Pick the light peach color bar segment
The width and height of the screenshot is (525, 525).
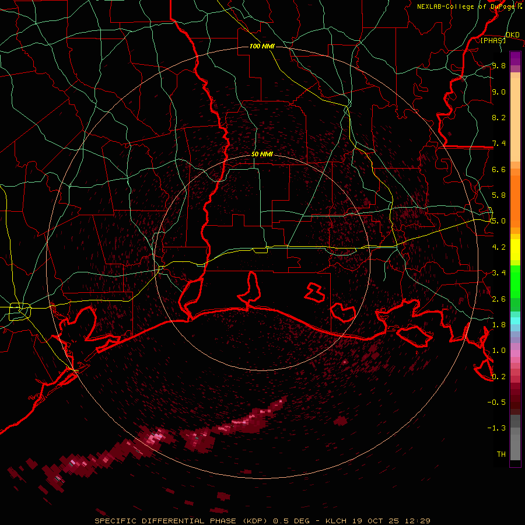[515, 121]
